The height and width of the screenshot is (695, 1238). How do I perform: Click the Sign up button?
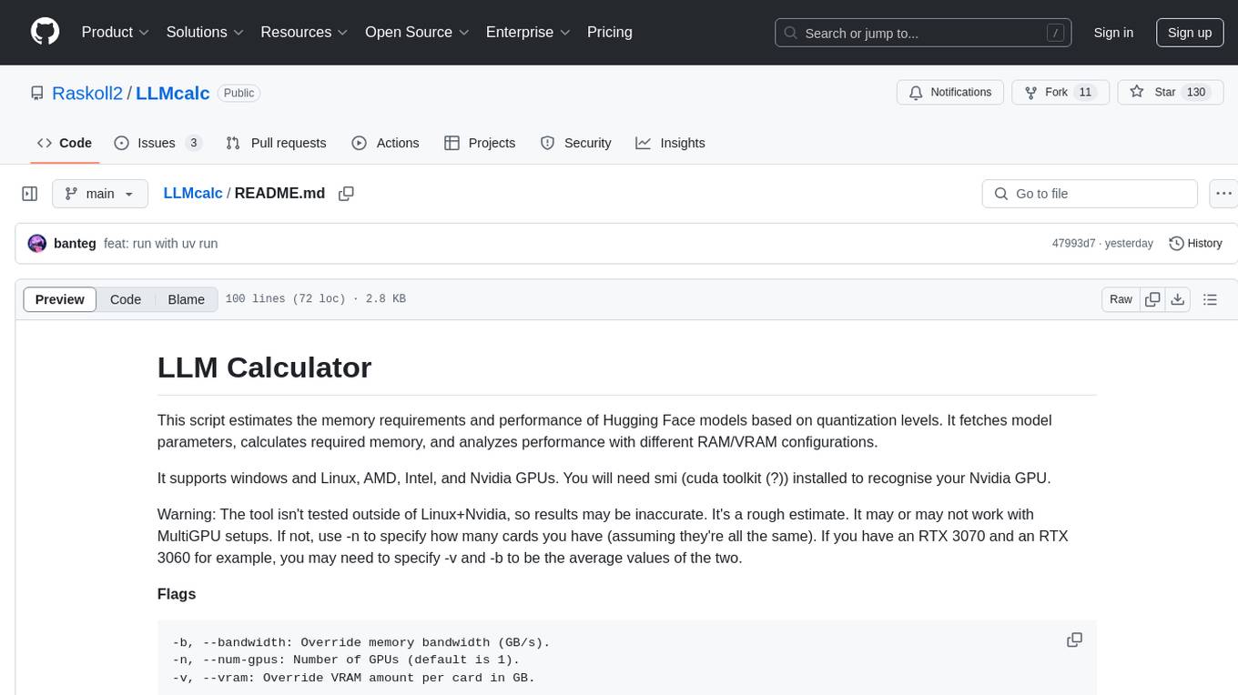tap(1190, 33)
